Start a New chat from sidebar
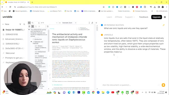Screen dimensions: 169x95 (6, 24)
